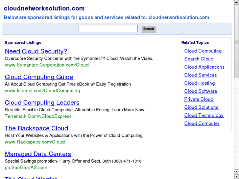
Task: Click Cloud Computer related topic
Action: pos(202,123)
